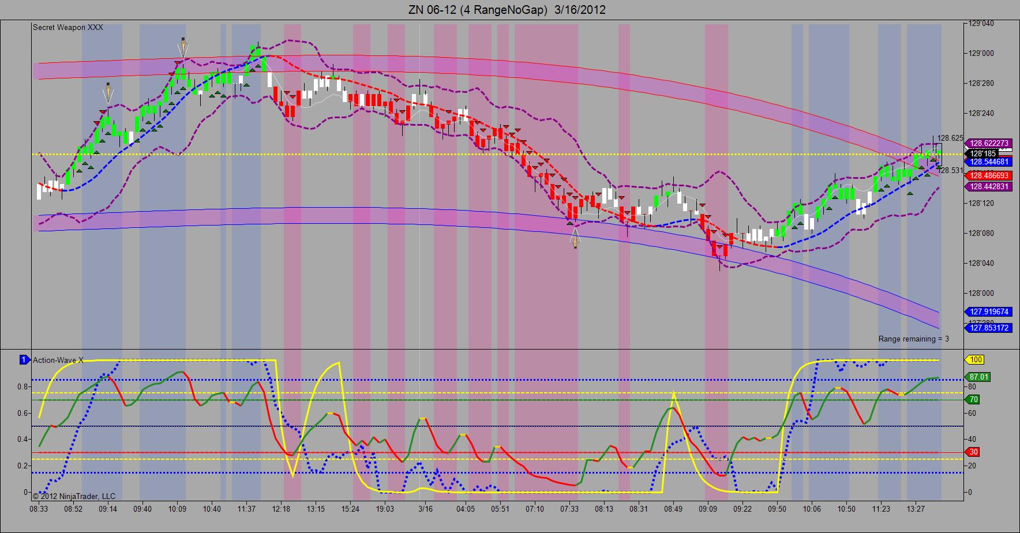Select the down arrow marker above the 10:09 peak
The width and height of the screenshot is (1020, 533).
click(183, 48)
